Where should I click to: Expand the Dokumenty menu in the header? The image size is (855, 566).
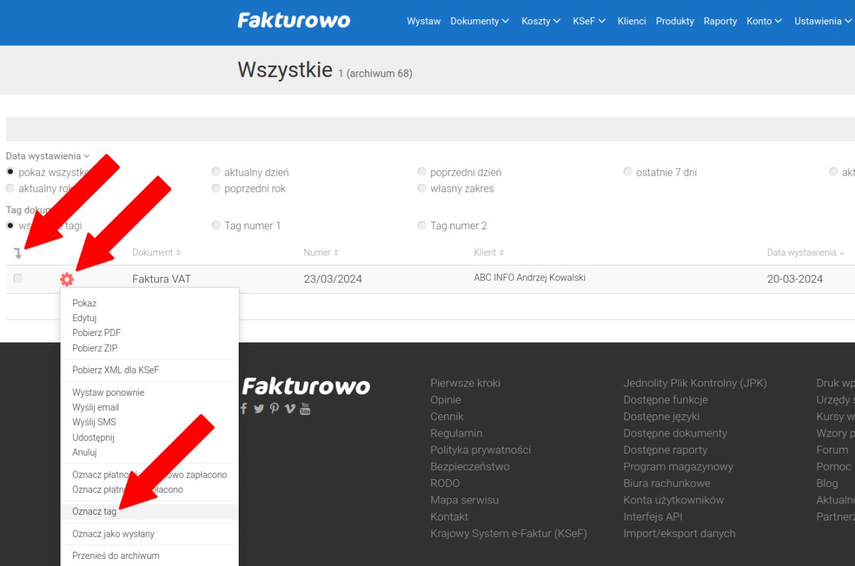pyautogui.click(x=480, y=21)
